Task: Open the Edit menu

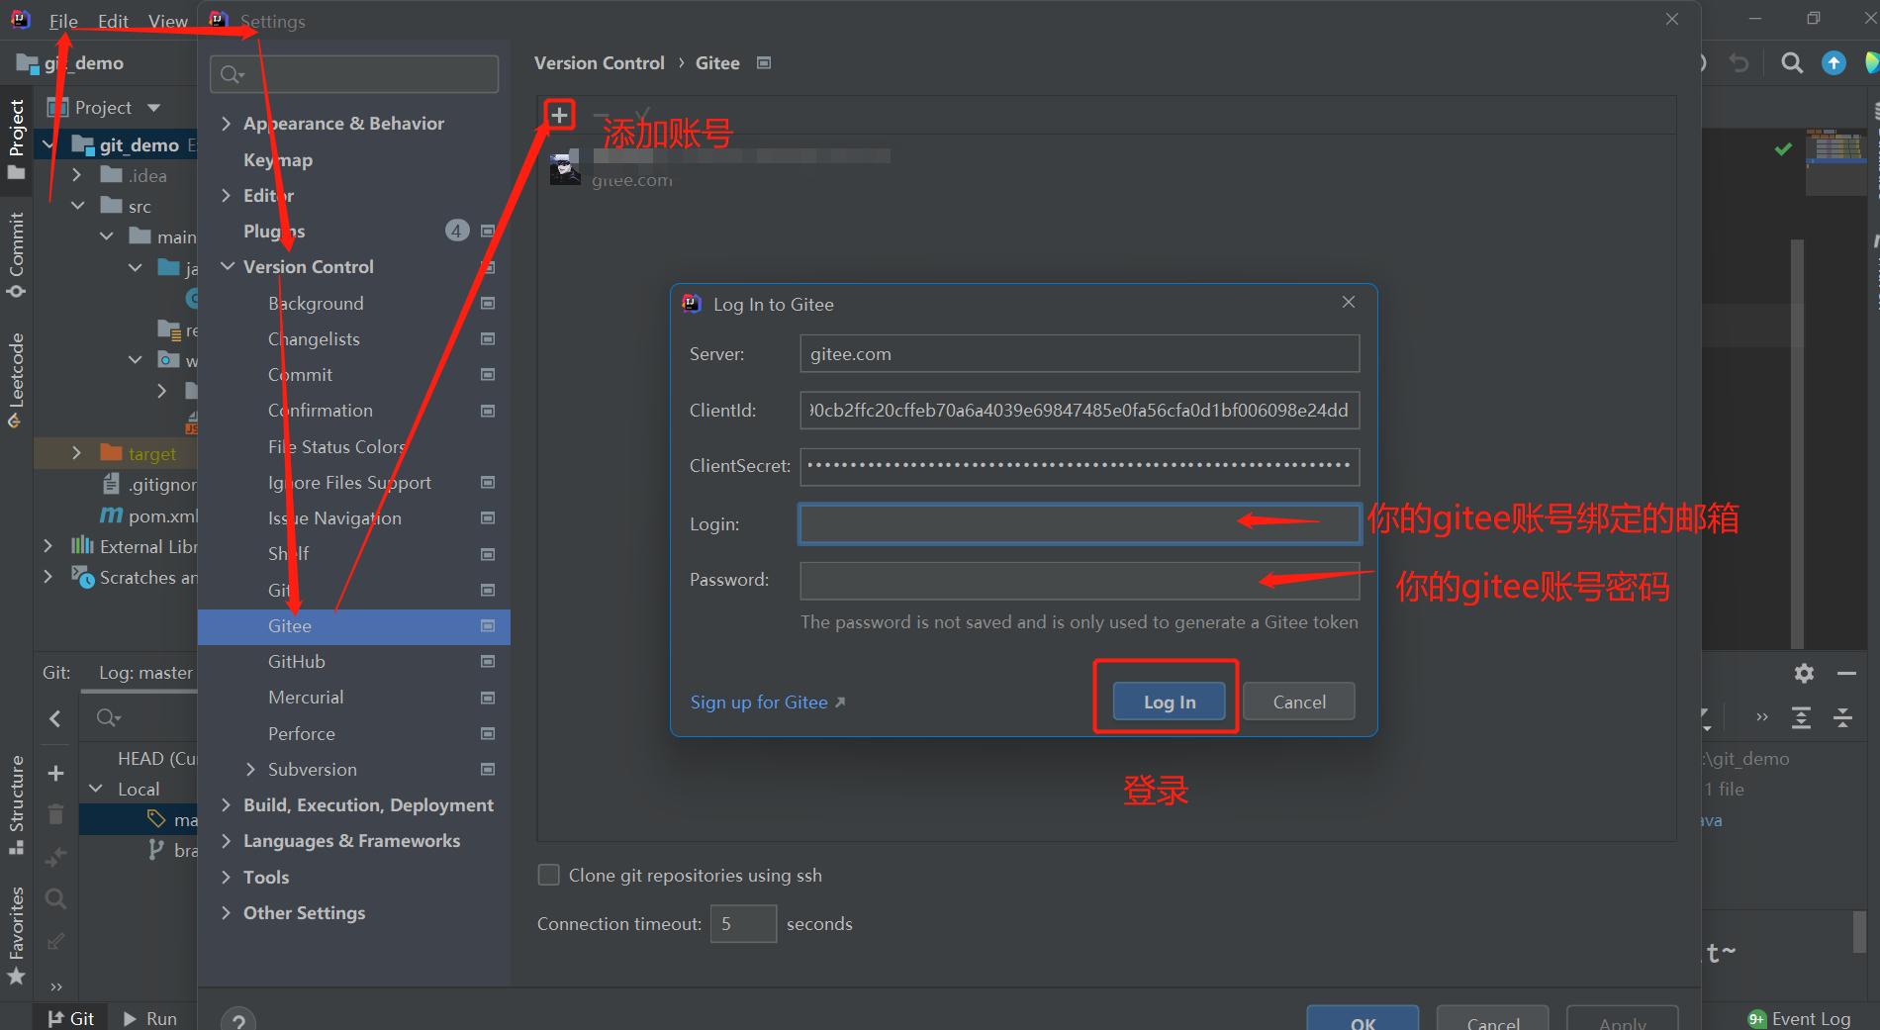Action: (x=113, y=21)
